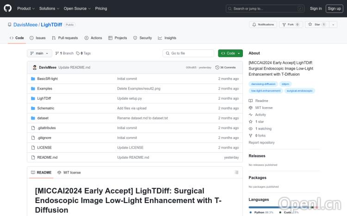Select the MIT license tab

pos(69,172)
